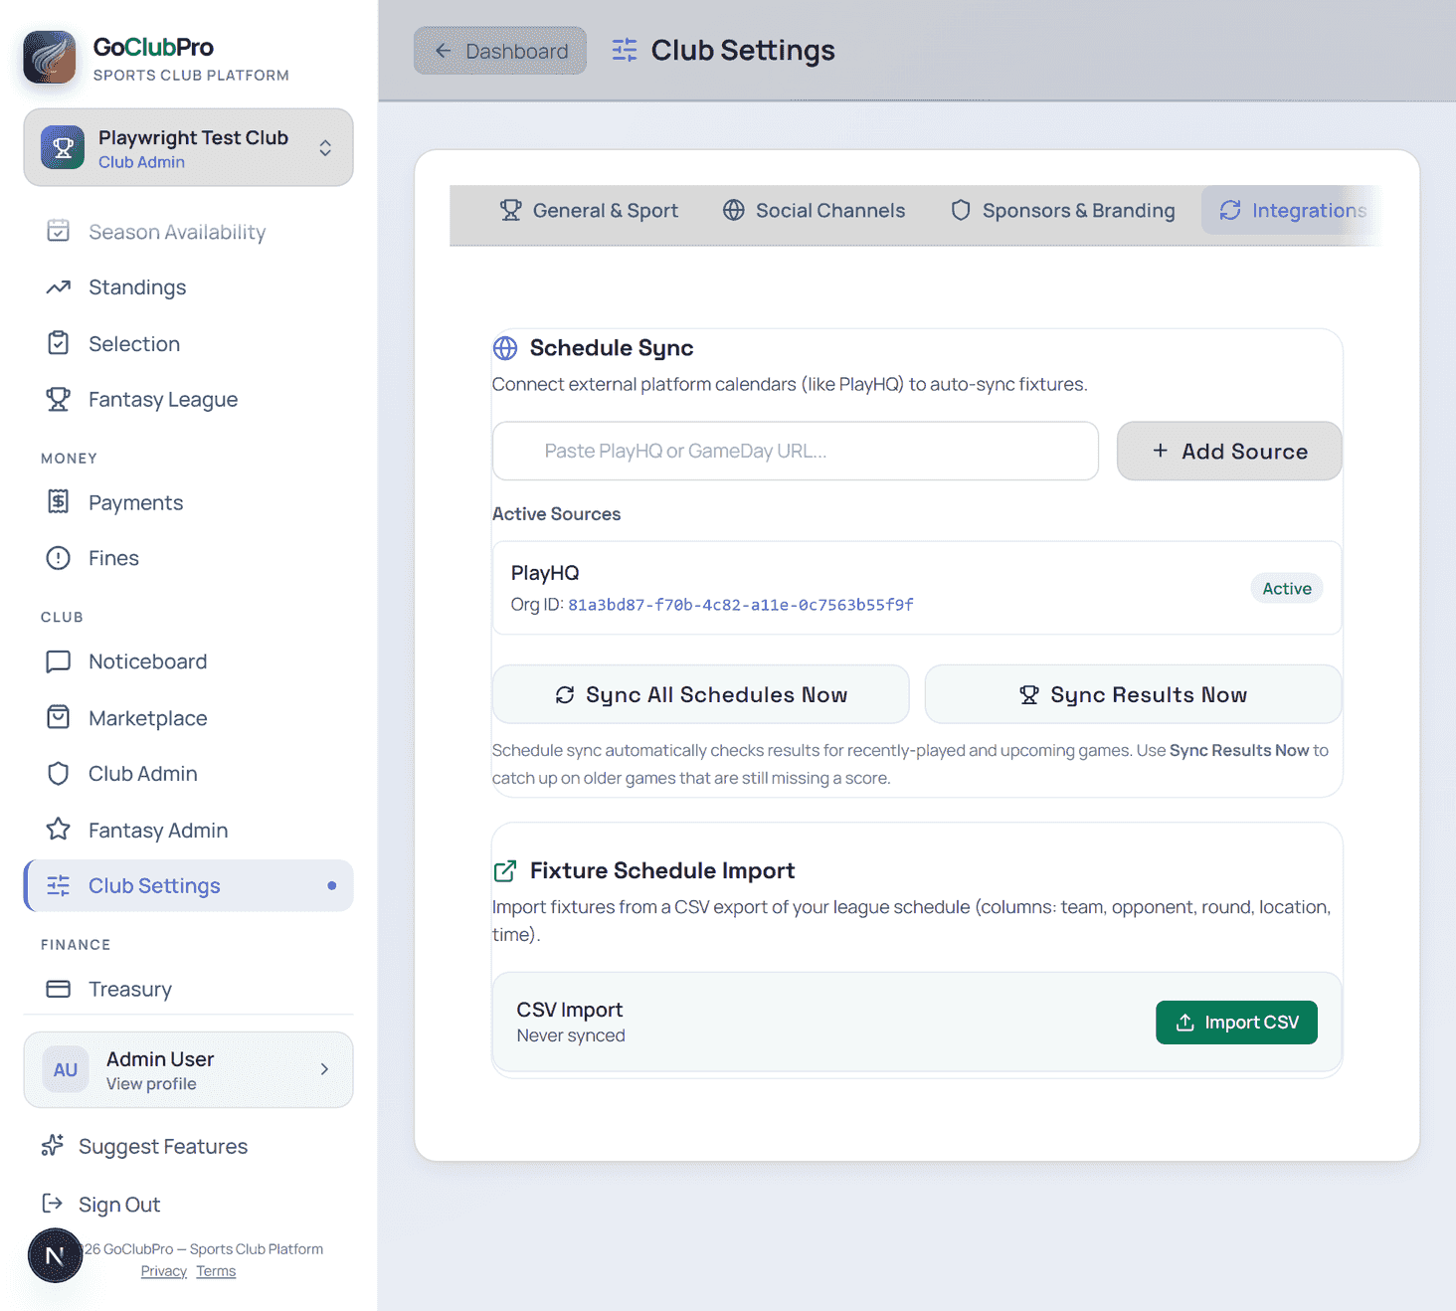This screenshot has width=1456, height=1311.
Task: Click the Add Source button
Action: 1229,451
